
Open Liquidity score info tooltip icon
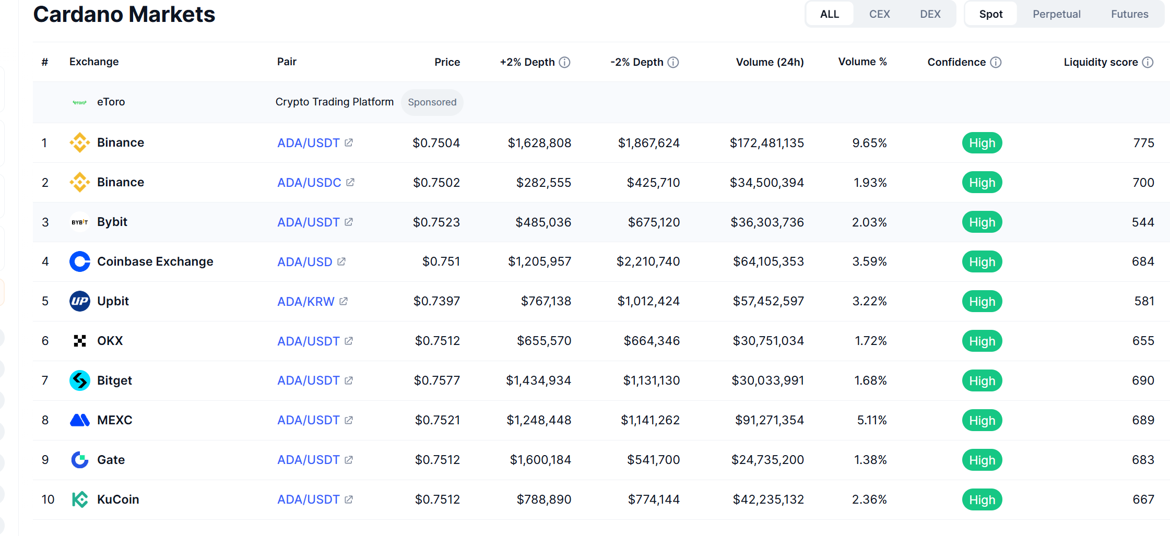[1148, 62]
